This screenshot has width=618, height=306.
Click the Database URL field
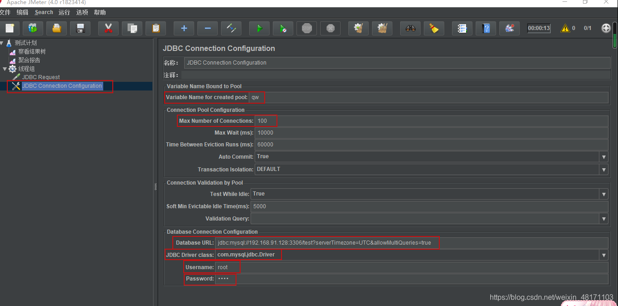pos(412,243)
